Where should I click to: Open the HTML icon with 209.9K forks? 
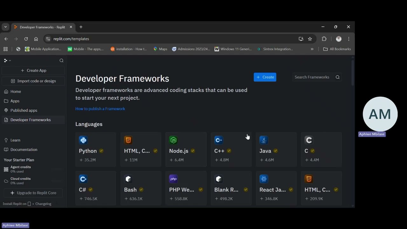pyautogui.click(x=309, y=179)
